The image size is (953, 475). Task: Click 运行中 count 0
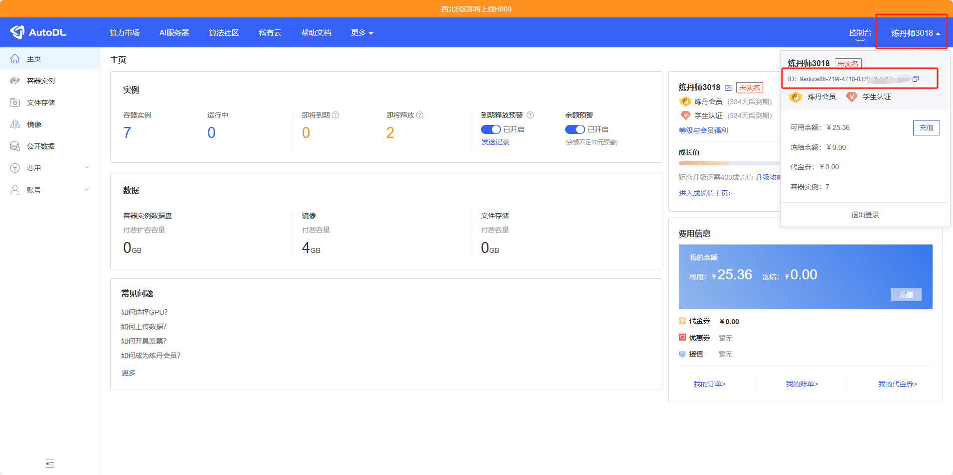(211, 132)
